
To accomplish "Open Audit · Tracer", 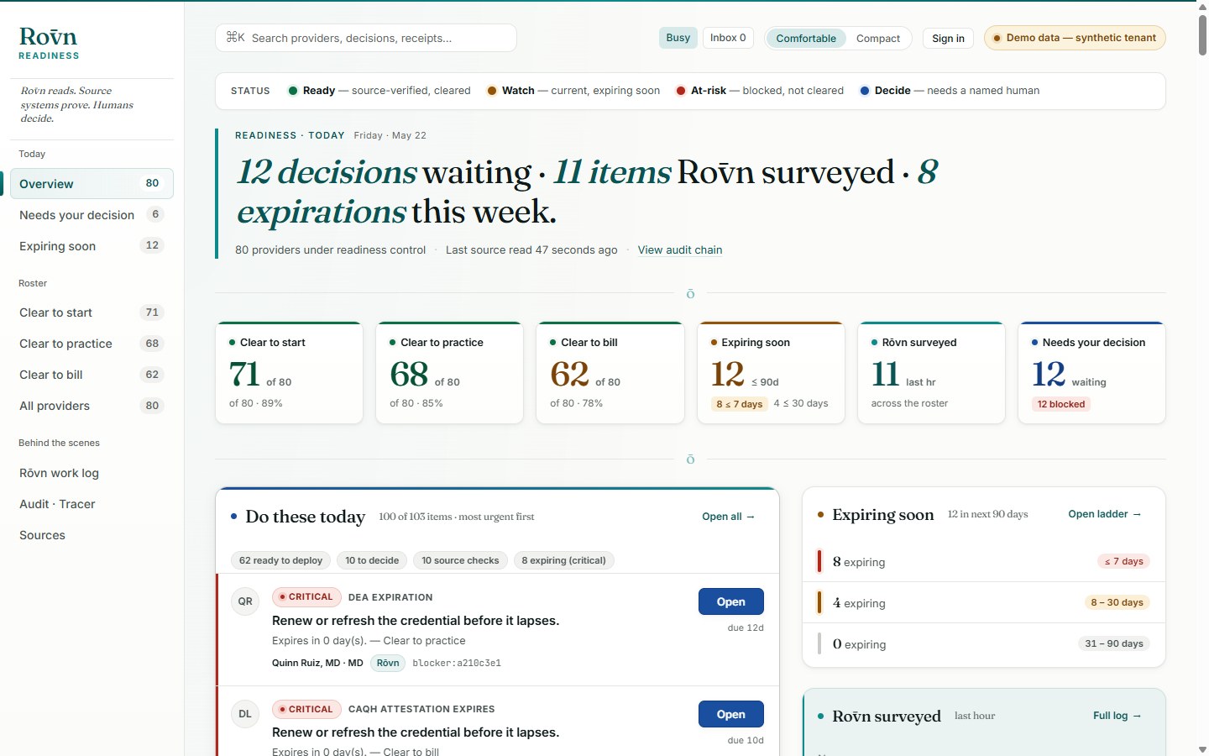I will pyautogui.click(x=92, y=504).
